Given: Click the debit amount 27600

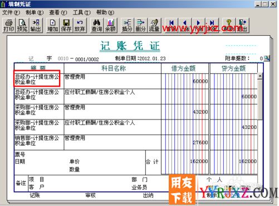Looking at the screenshot, I should 200,142.
